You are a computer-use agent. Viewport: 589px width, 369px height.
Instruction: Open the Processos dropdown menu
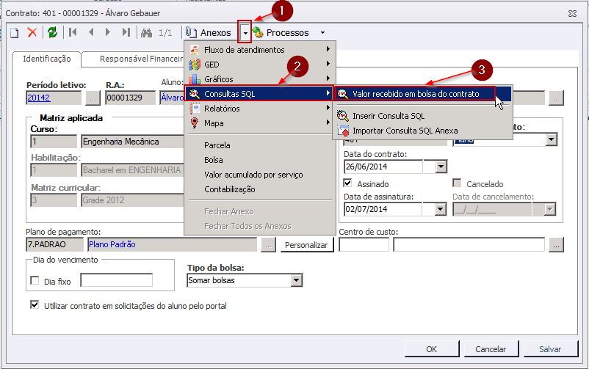pyautogui.click(x=289, y=32)
